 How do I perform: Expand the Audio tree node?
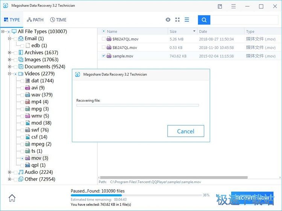click(x=9, y=172)
